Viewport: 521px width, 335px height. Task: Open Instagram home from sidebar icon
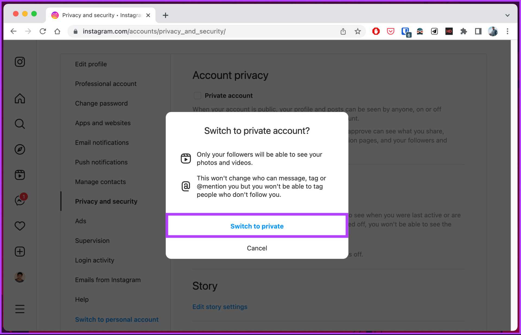pos(20,98)
